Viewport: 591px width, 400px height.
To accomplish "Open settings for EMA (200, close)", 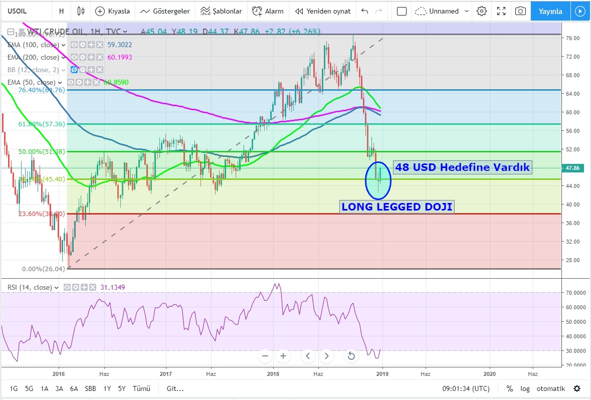I will click(x=83, y=57).
